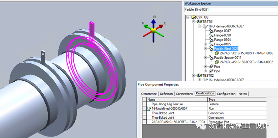Click the Paddle Blind-0021 name field
Viewport: 278px width, 138px height.
point(231,10)
